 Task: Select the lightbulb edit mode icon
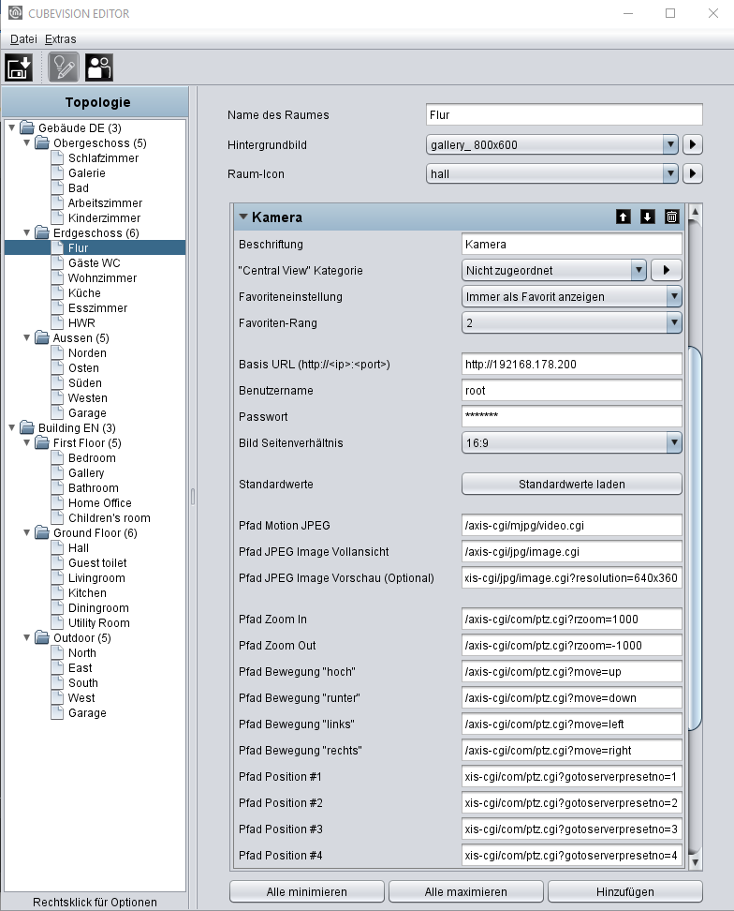point(64,67)
